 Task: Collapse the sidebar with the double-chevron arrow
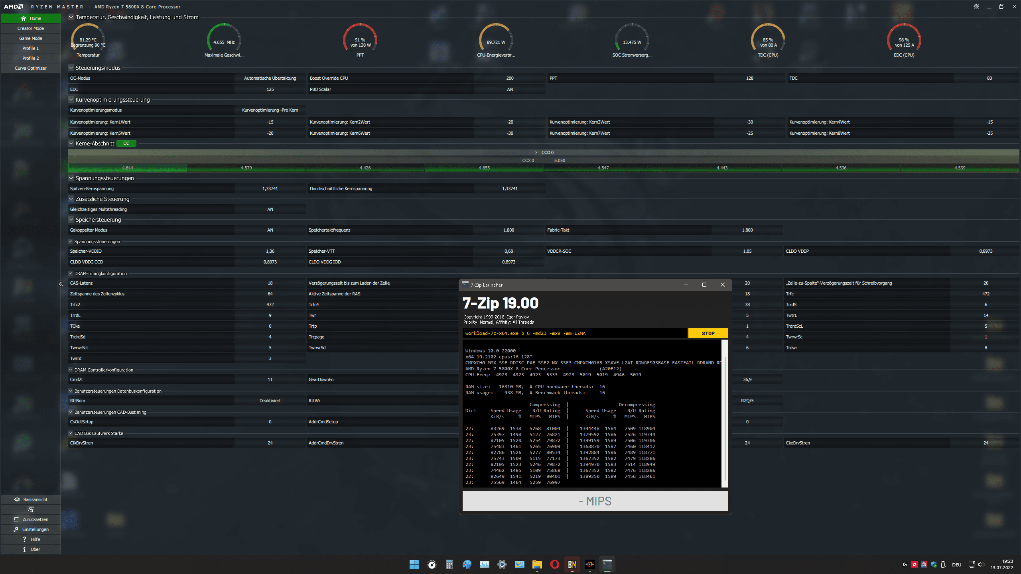click(x=61, y=284)
